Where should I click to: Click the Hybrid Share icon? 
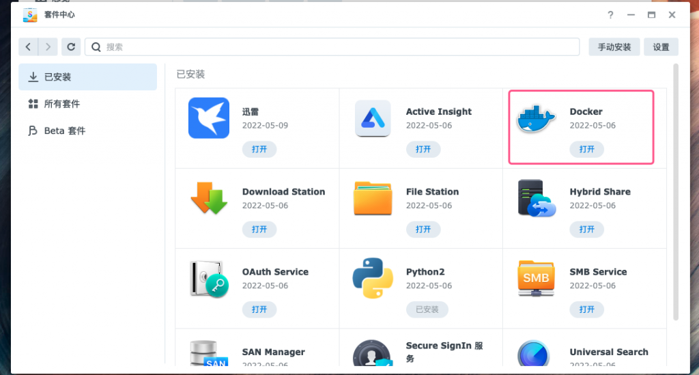coord(537,198)
